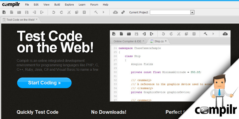Click the chain link icon in main toolbar
239x119 pixels.
(x=123, y=12)
